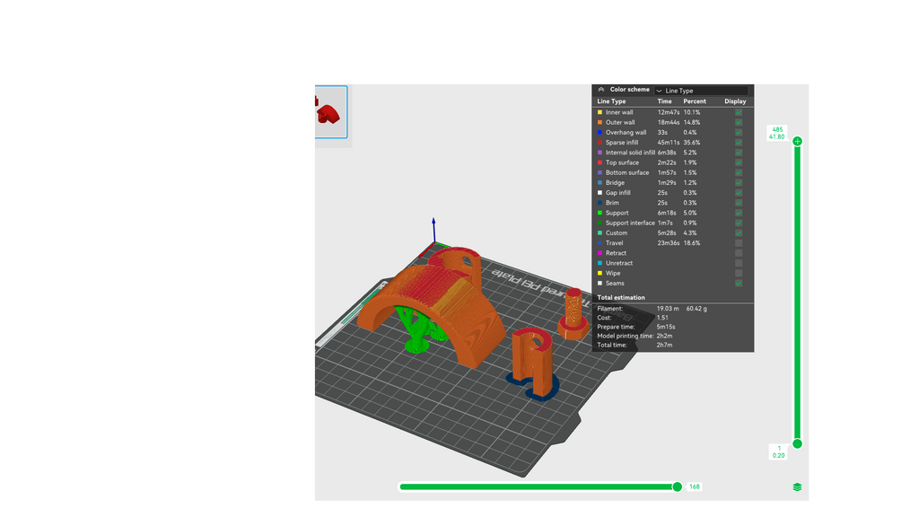
Task: Click the plus handle atop layer slider
Action: [797, 141]
